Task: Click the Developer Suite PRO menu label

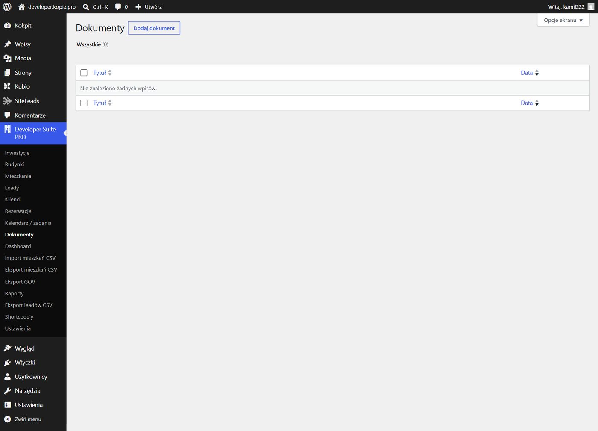Action: [35, 133]
